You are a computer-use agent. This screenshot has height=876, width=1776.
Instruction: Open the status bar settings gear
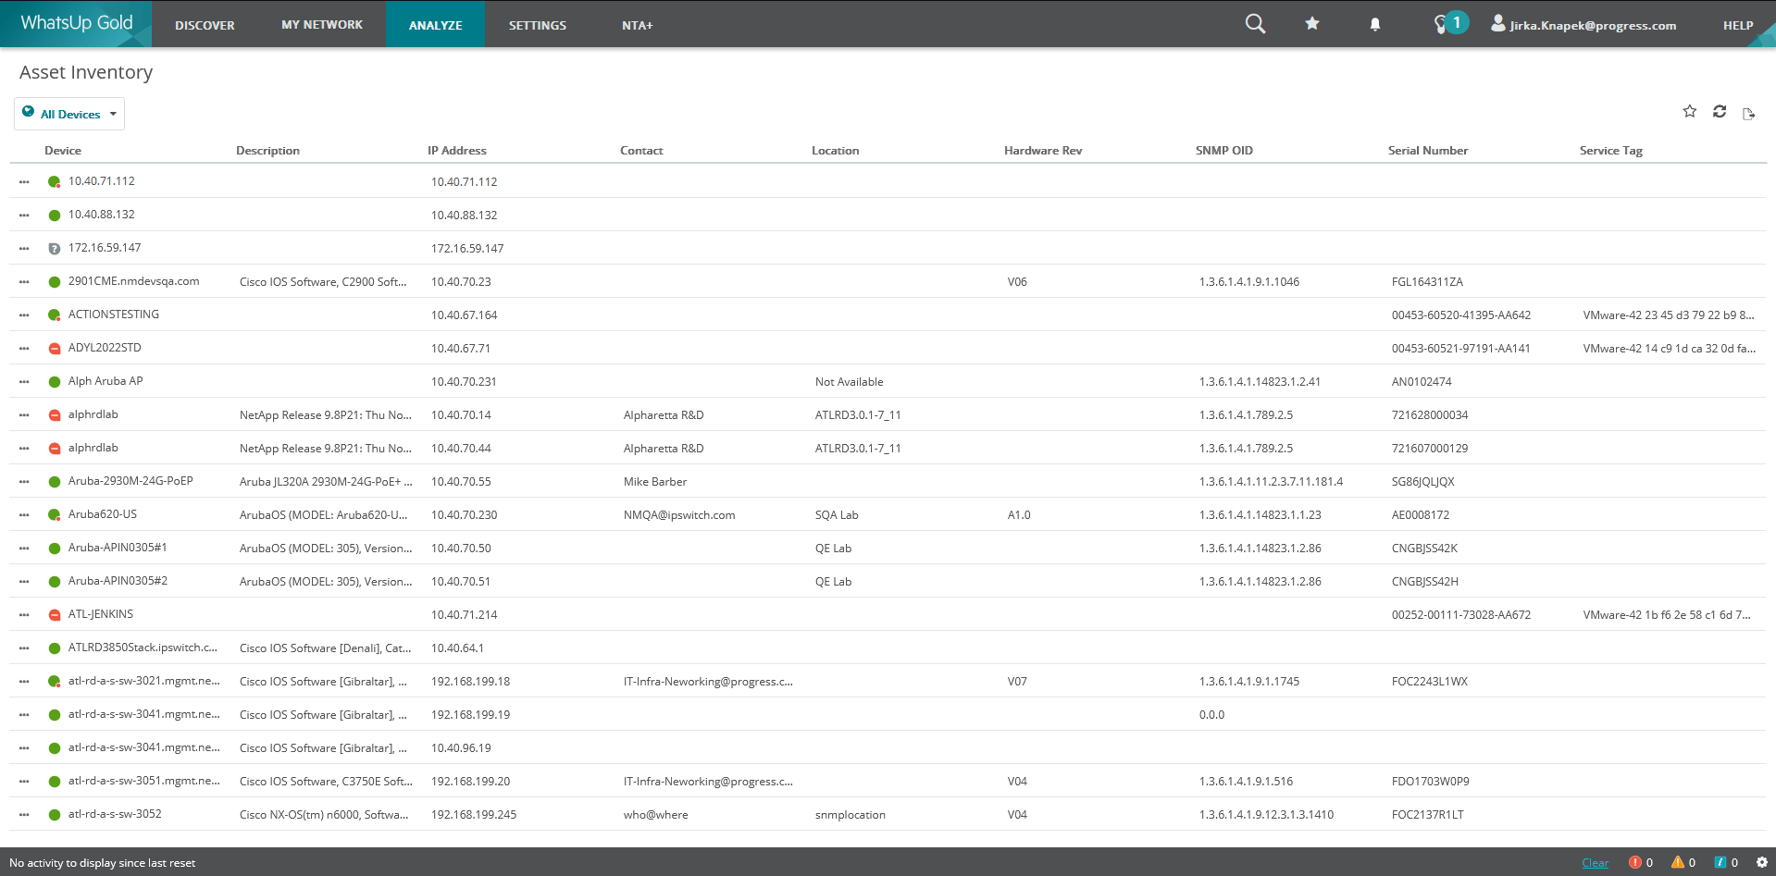click(x=1762, y=862)
